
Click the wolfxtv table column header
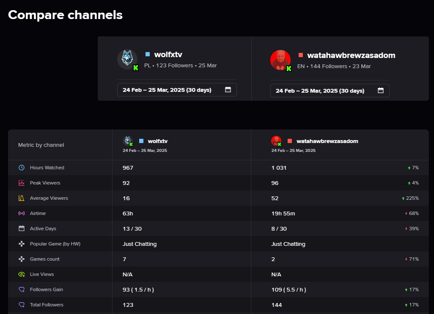point(158,141)
